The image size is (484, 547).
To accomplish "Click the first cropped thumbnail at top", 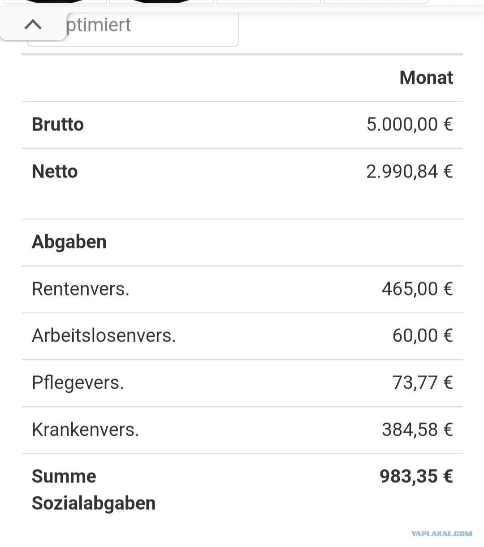I will coord(55,2).
